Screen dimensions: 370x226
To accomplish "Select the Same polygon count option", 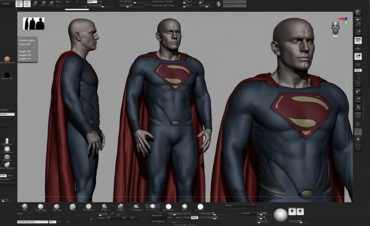I will [178, 218].
